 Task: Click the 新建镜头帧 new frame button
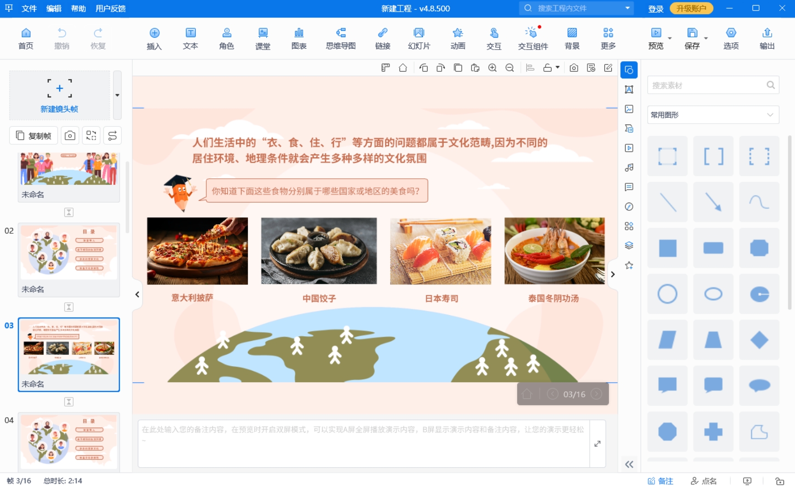[59, 95]
